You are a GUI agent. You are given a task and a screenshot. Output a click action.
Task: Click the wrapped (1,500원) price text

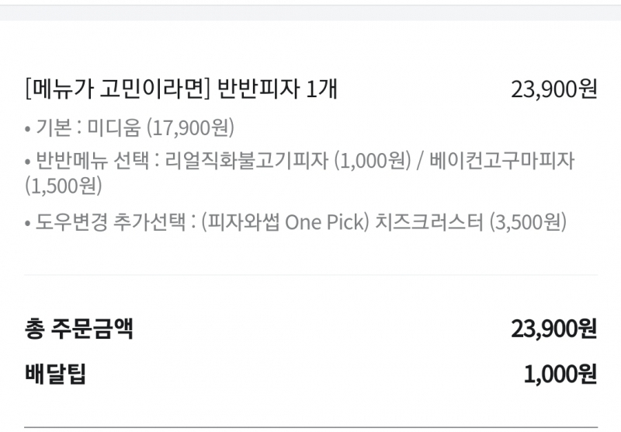pyautogui.click(x=63, y=186)
